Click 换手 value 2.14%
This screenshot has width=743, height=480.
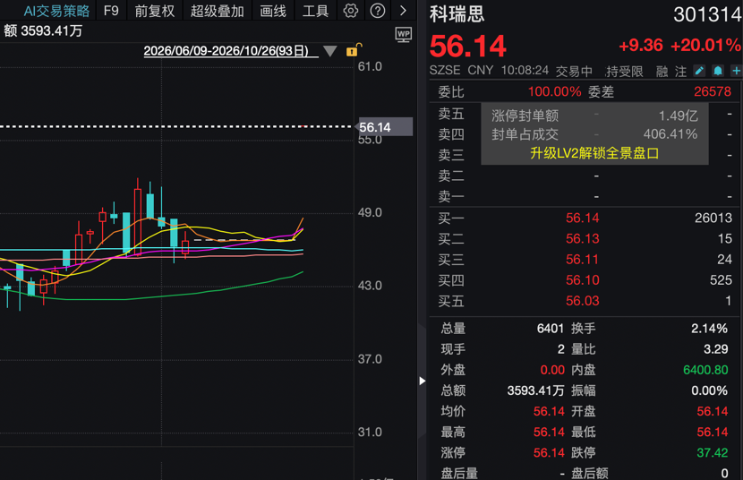point(709,329)
